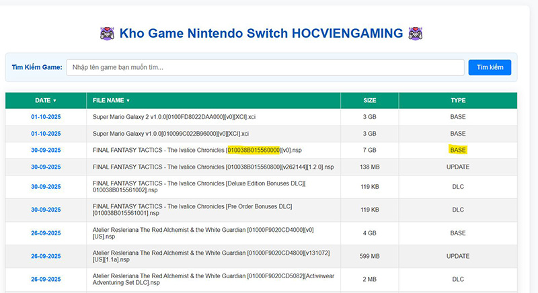Click the Kho Game Nintendo Switch heading text
The height and width of the screenshot is (293, 538).
point(262,33)
